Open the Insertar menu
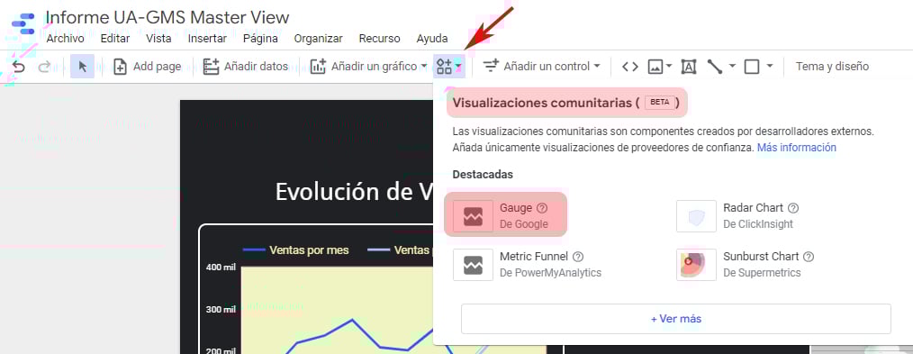The image size is (913, 354). click(207, 39)
